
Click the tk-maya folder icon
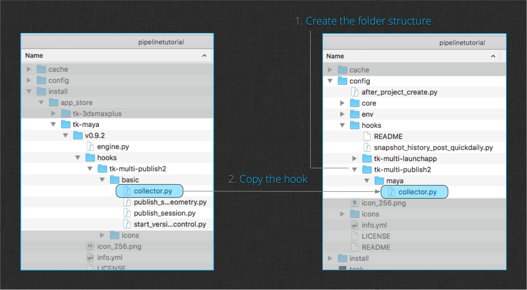point(66,124)
